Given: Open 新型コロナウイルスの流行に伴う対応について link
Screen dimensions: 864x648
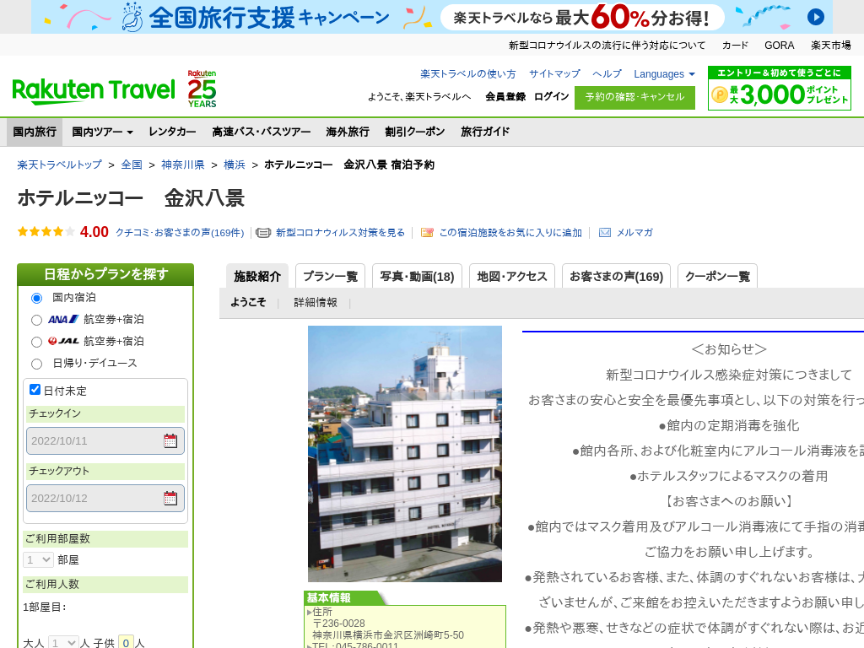Looking at the screenshot, I should (607, 46).
